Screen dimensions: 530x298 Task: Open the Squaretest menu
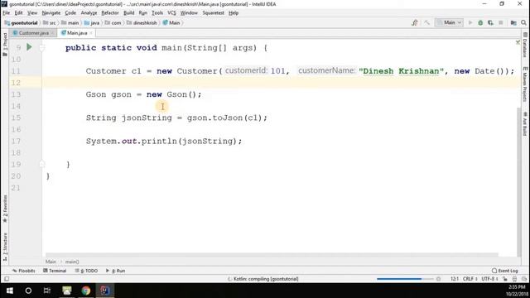coord(214,13)
